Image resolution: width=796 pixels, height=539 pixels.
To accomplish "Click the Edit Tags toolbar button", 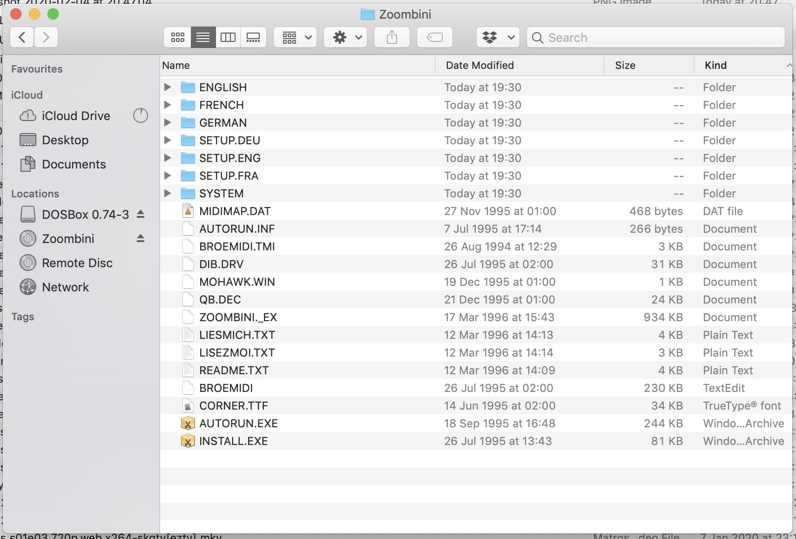I will (435, 37).
